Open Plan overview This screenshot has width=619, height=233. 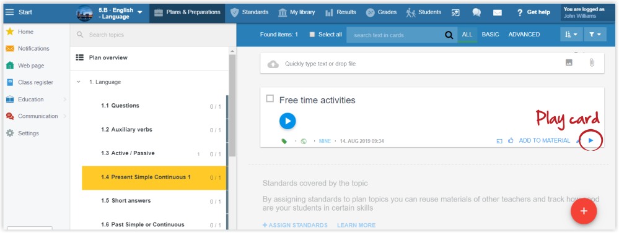108,58
